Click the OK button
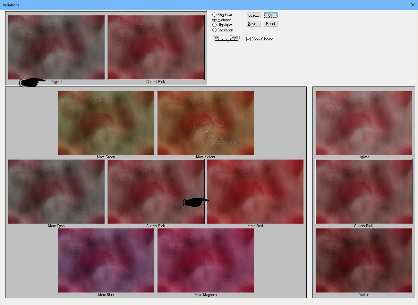 coord(270,15)
